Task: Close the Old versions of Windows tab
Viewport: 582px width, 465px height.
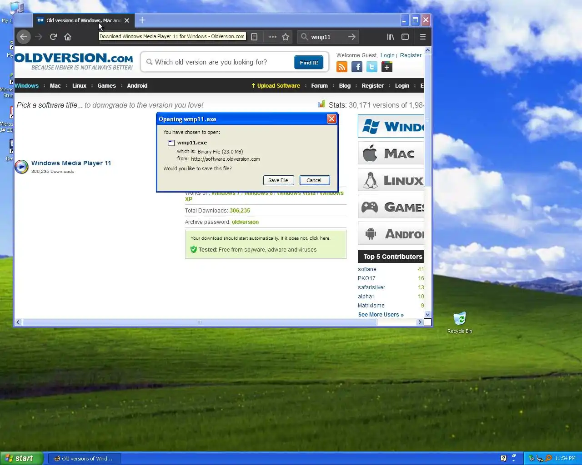Action: pos(127,20)
